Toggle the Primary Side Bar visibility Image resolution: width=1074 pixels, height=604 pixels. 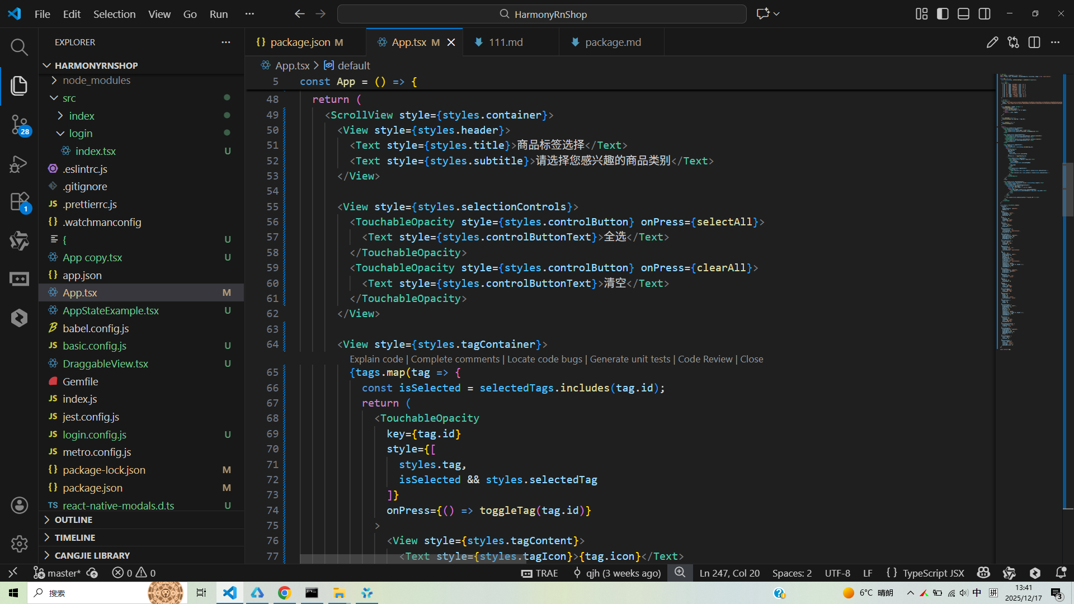pyautogui.click(x=943, y=14)
